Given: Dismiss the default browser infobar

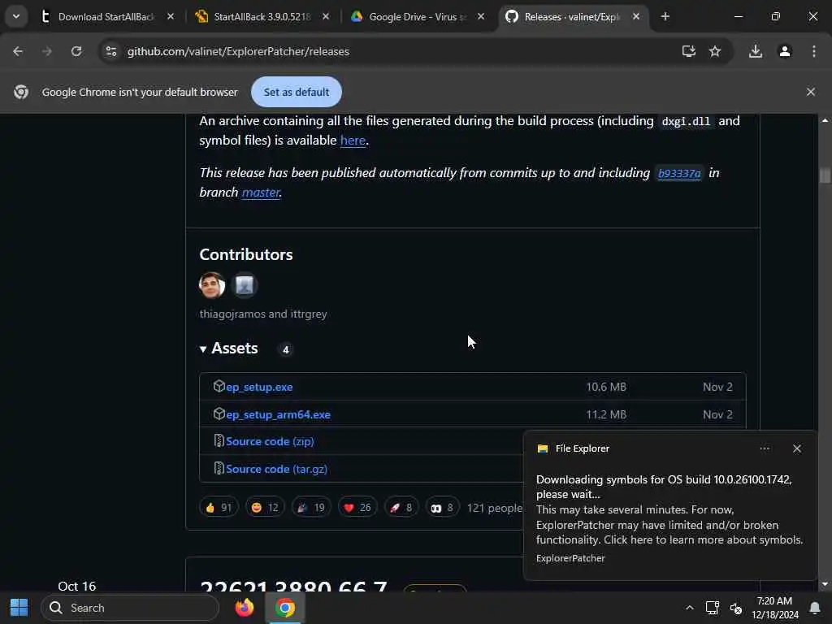Looking at the screenshot, I should (810, 92).
